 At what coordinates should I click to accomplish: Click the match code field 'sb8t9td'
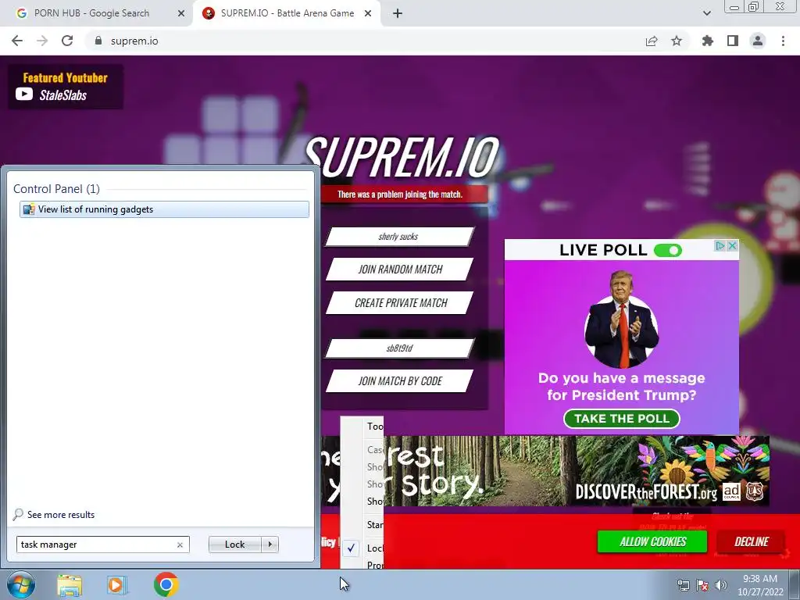tap(399, 348)
